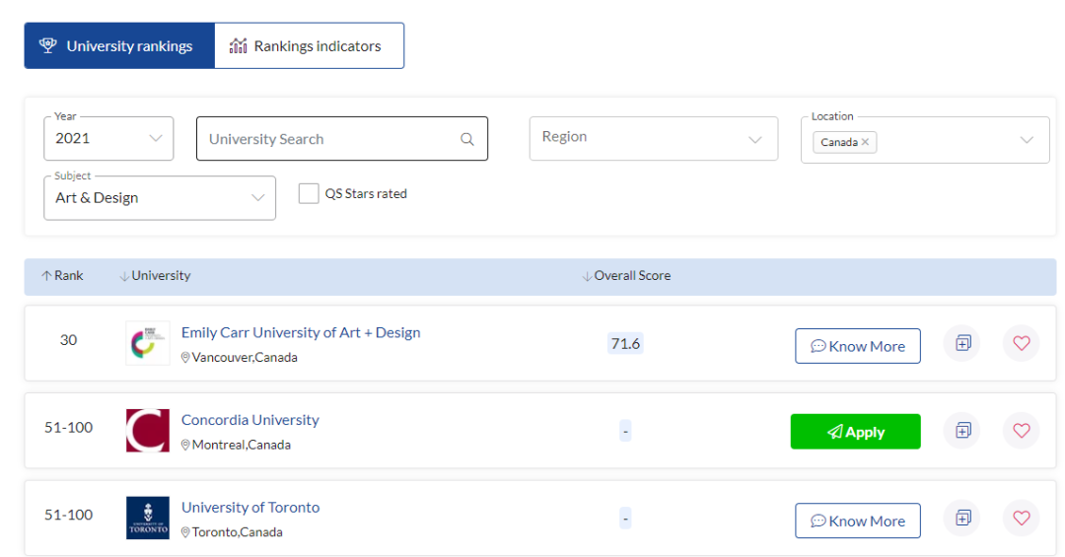1065x557 pixels.
Task: Enable the QS Stars rated checkbox
Action: pos(309,193)
